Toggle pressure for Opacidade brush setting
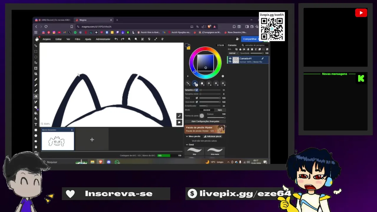The image size is (377, 212). 197,102
